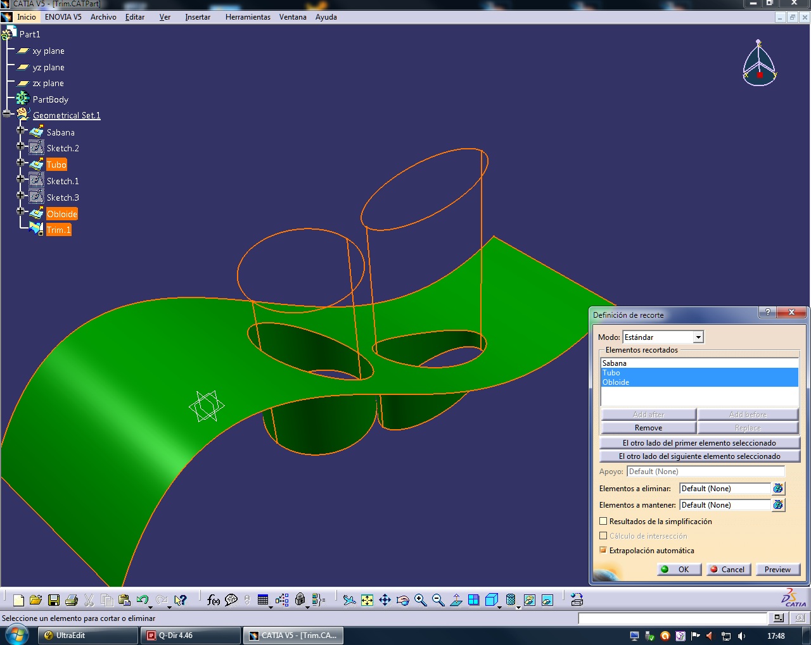Switch to UltraEdit in the taskbar
Viewport: 811px width, 645px height.
pos(89,636)
